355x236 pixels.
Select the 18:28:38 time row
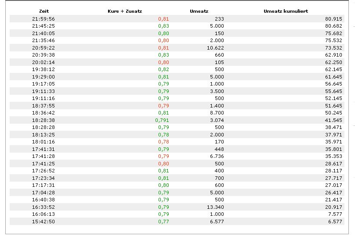tap(43, 120)
